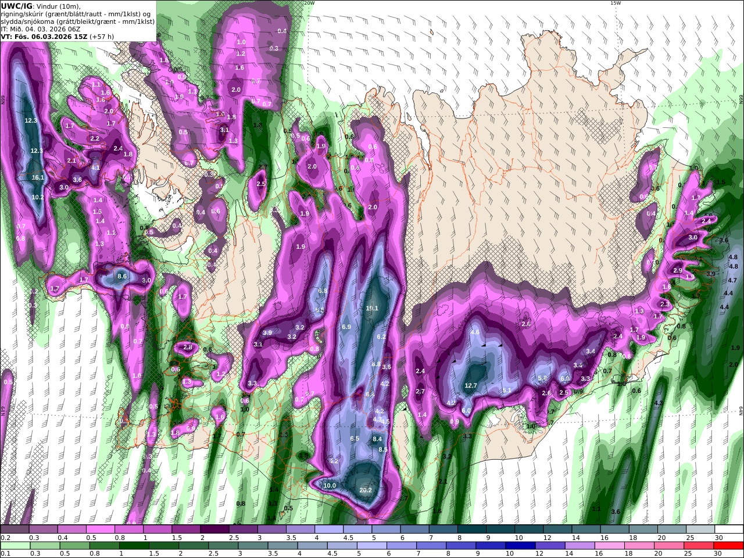Click the '0.1' label in the lower legend

pos(5,554)
